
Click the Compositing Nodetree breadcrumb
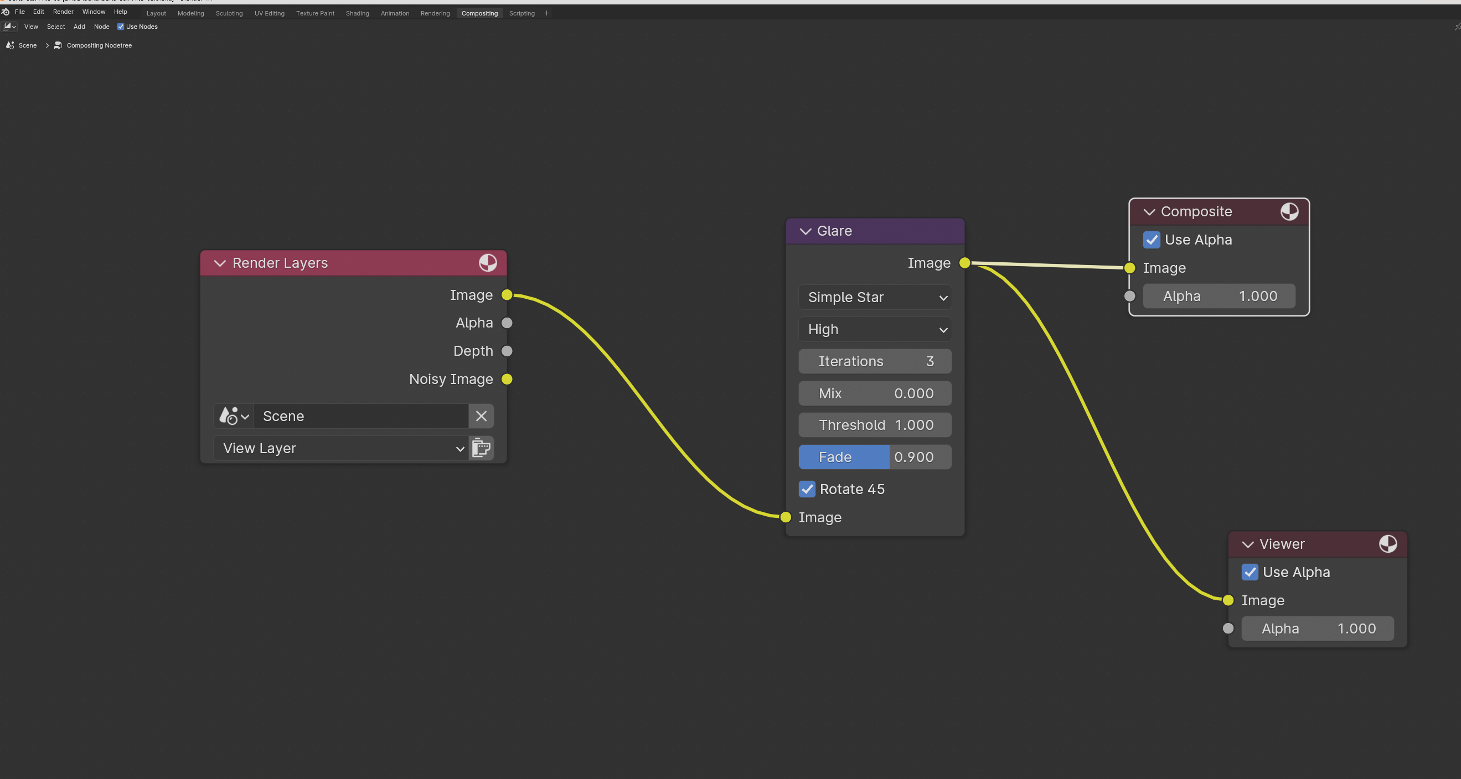[x=99, y=45]
